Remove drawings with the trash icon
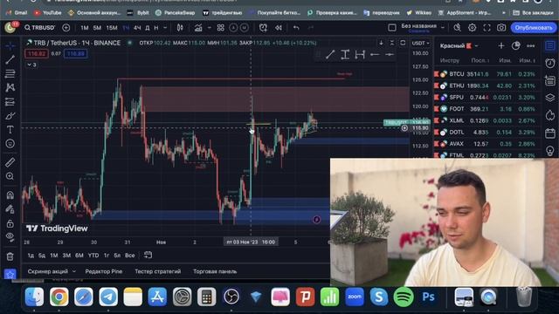 point(10,256)
